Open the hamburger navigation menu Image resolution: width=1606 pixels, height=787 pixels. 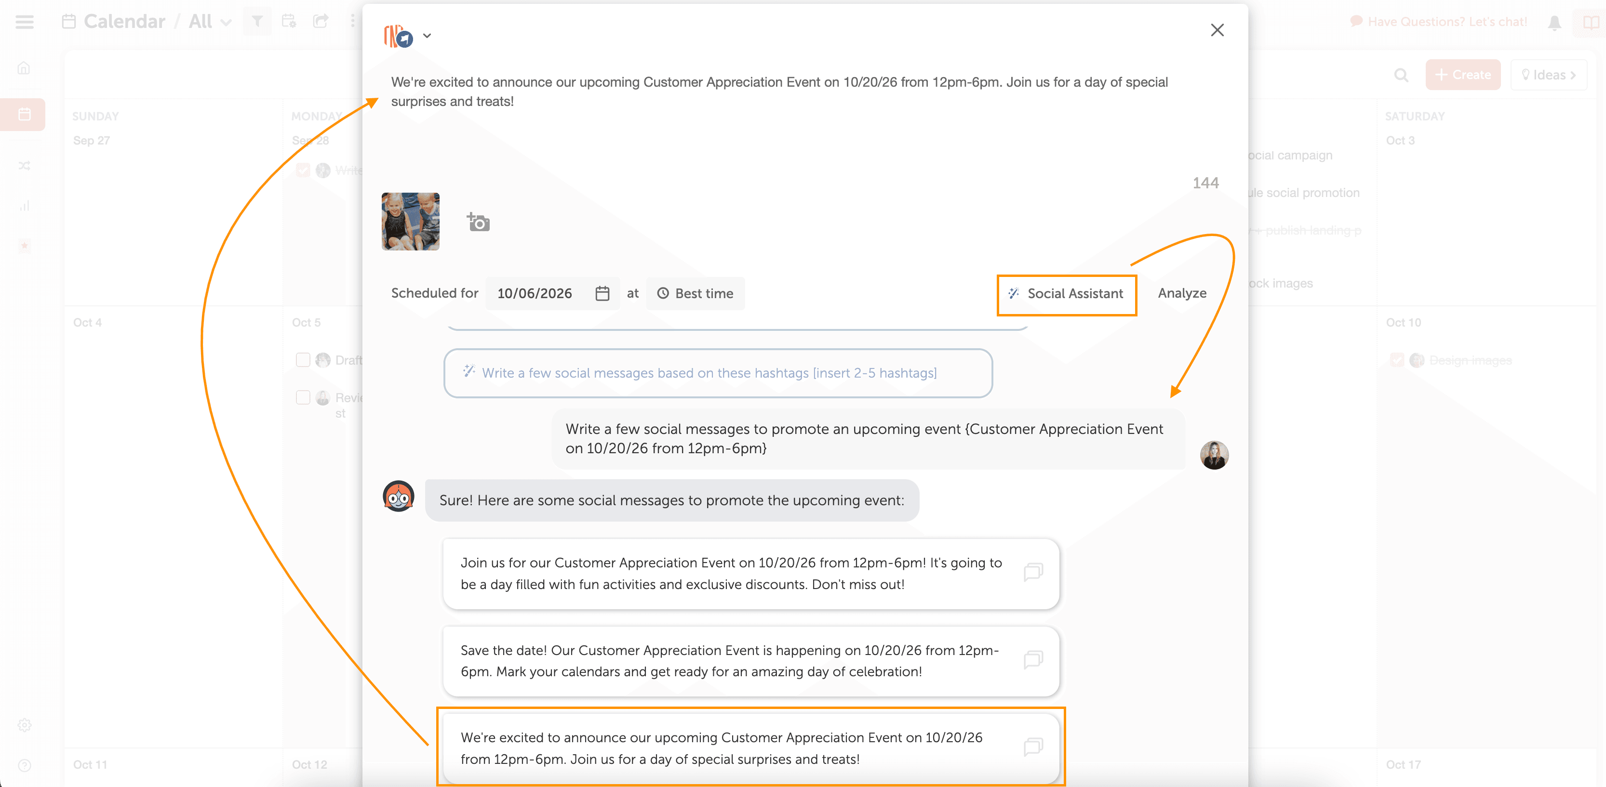pyautogui.click(x=24, y=22)
